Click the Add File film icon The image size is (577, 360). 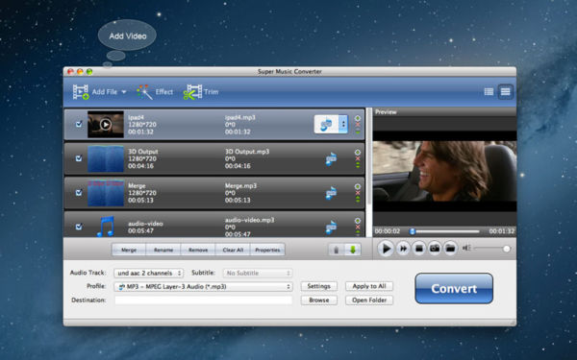pos(81,92)
